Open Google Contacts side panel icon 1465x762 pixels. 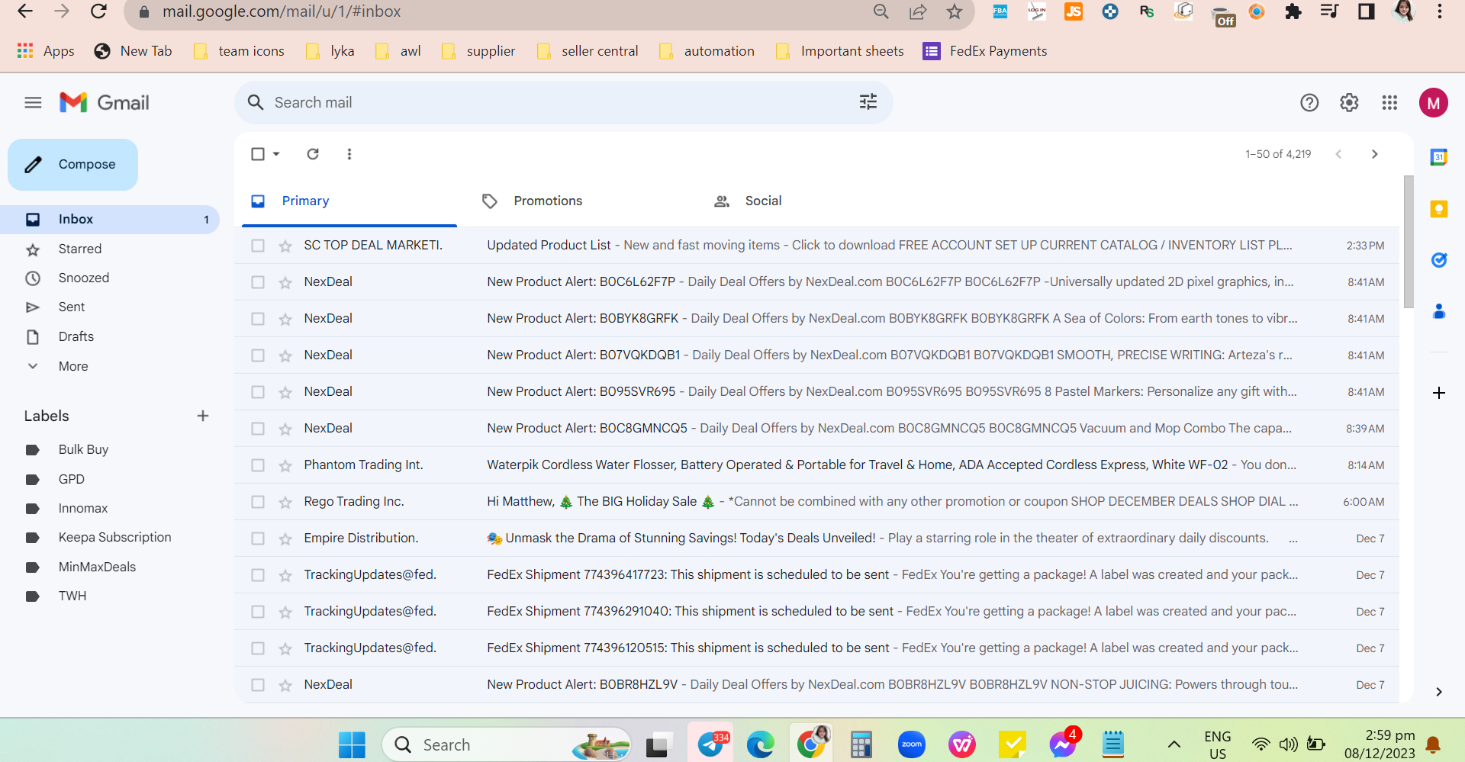[x=1439, y=311]
